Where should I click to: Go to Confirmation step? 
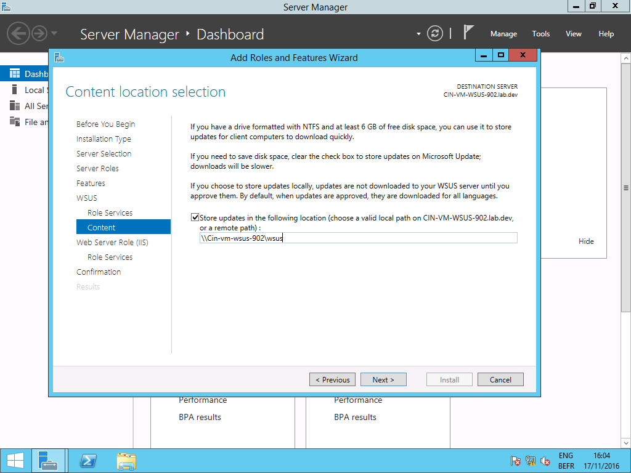coord(99,272)
